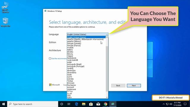Click the volume tray icon
The image size is (190, 107).
click(171, 104)
